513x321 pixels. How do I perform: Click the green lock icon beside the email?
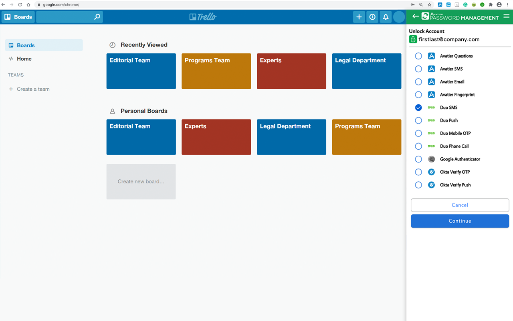click(x=413, y=39)
